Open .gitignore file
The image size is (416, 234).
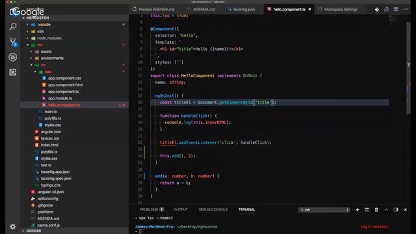point(45,205)
